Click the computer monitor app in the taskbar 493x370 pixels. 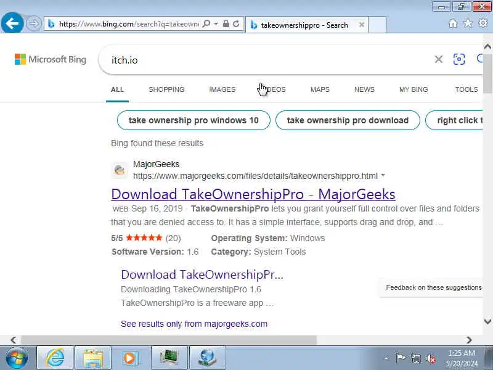point(169,358)
